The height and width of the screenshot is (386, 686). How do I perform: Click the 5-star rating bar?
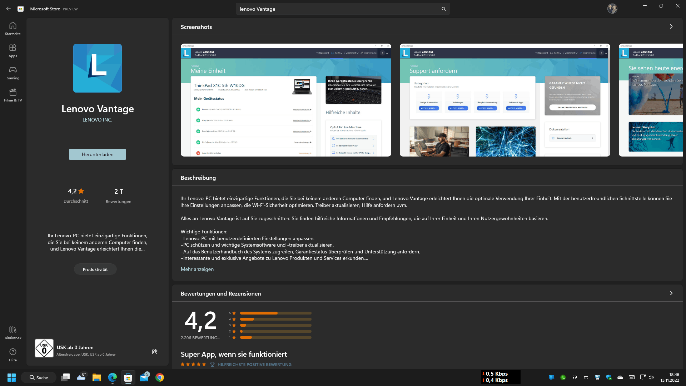pos(275,313)
